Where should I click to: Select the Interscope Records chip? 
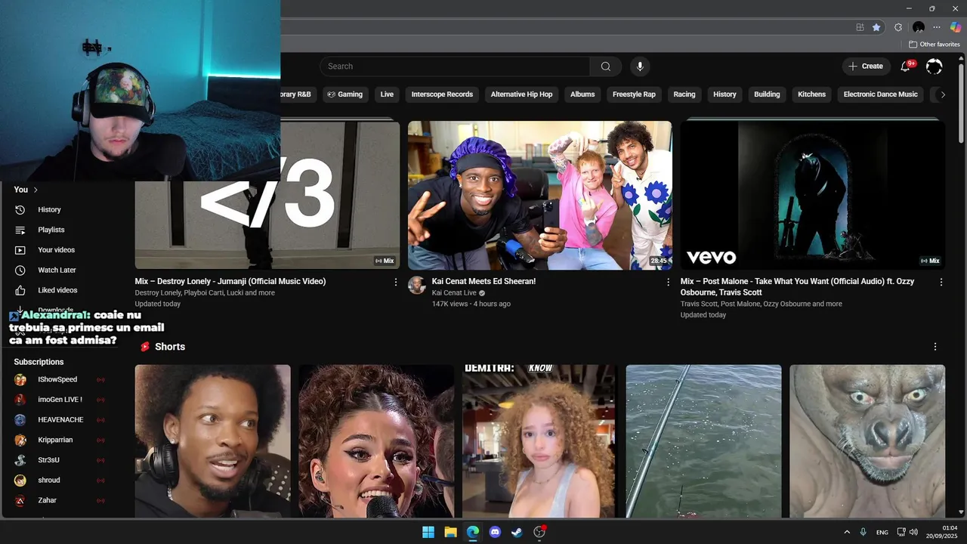click(x=442, y=94)
